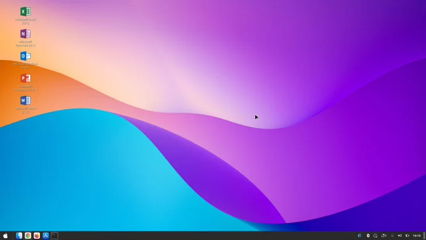Launch Finder from the taskbar

[x=19, y=236]
